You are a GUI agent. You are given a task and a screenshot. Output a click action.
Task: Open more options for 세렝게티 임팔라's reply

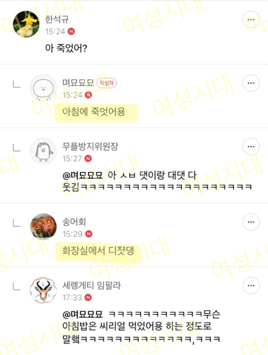pyautogui.click(x=251, y=286)
